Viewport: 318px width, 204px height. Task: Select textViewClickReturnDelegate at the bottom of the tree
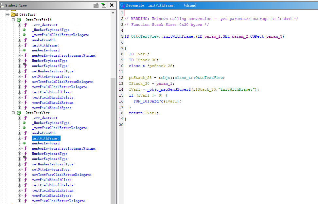(58, 201)
